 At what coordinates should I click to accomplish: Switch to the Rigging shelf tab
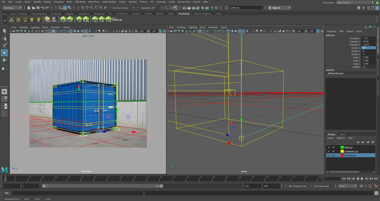pyautogui.click(x=69, y=14)
